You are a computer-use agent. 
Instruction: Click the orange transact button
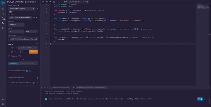coord(33,52)
